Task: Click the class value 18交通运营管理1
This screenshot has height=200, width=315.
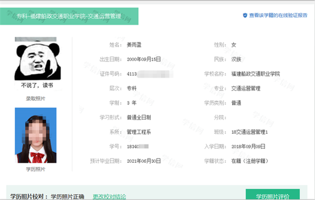Action: coord(249,132)
